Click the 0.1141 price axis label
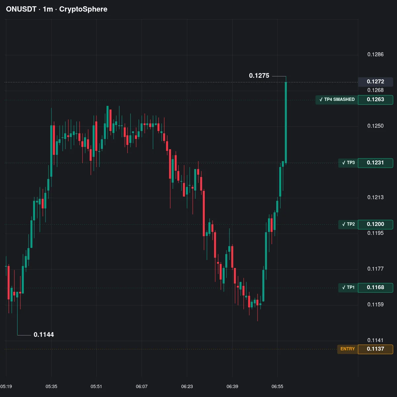 click(375, 340)
